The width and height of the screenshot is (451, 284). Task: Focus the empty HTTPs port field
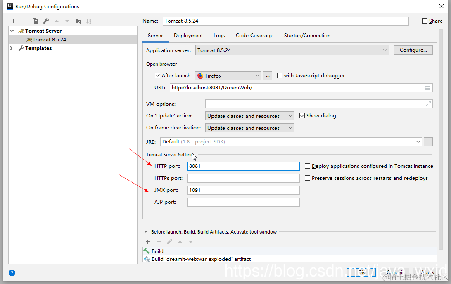click(243, 178)
